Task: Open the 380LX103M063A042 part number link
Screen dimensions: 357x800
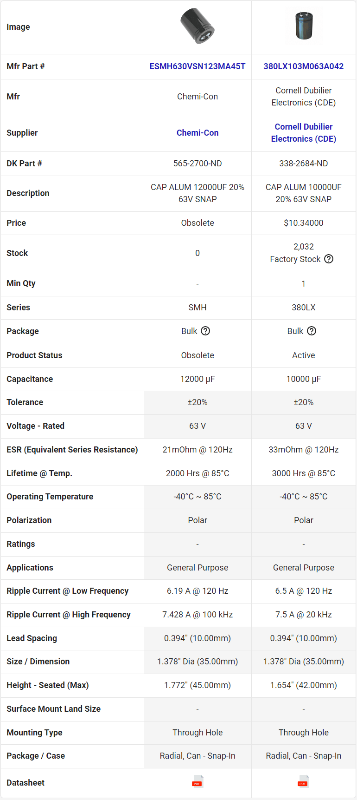Action: [304, 66]
